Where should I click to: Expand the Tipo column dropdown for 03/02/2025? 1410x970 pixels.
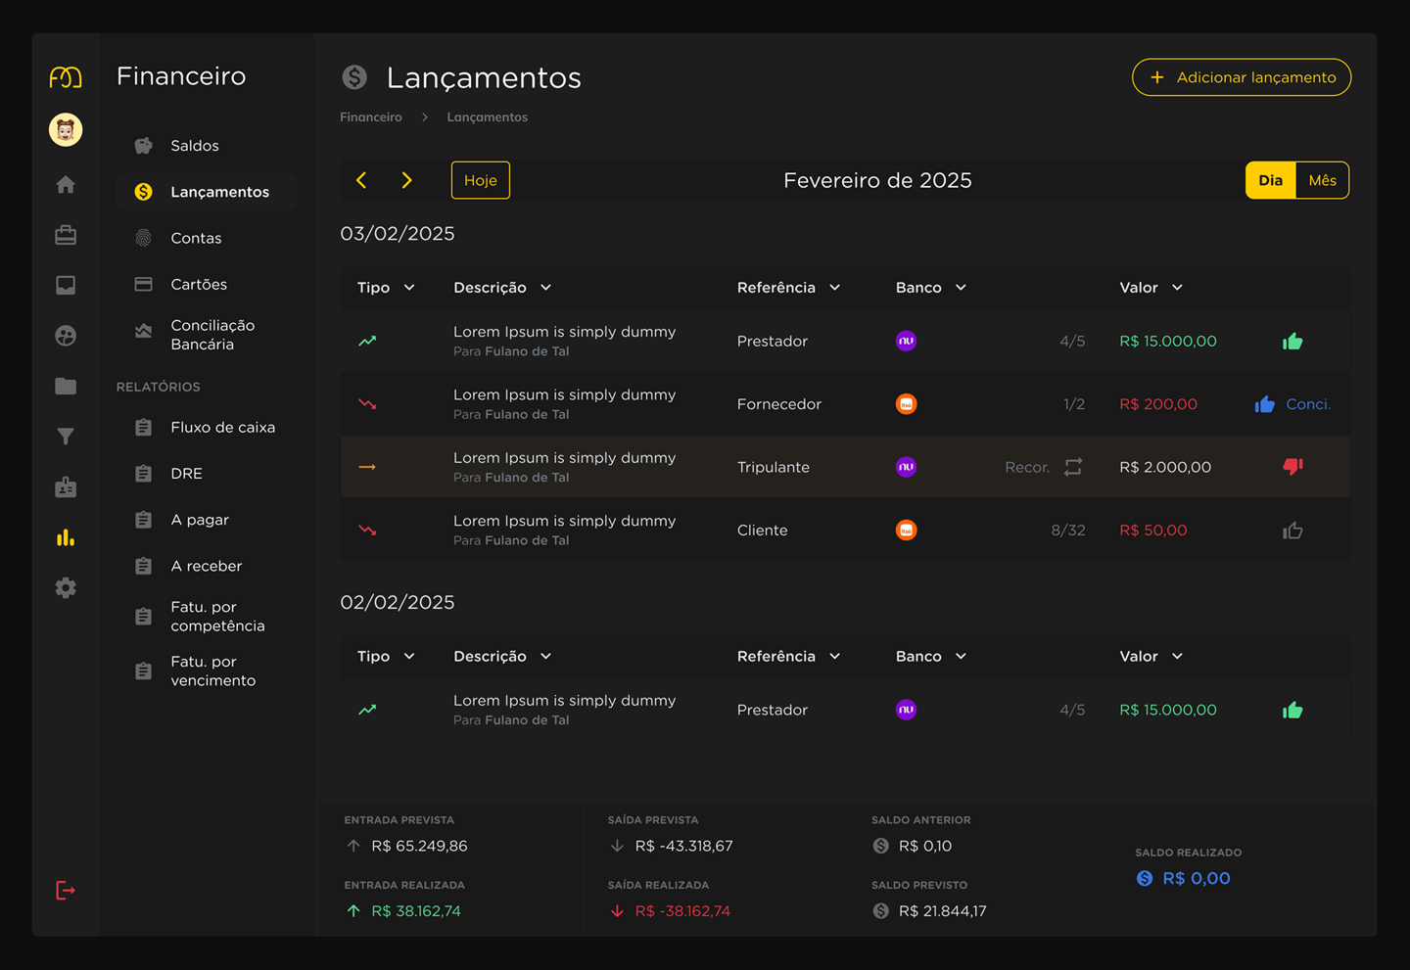tap(409, 288)
